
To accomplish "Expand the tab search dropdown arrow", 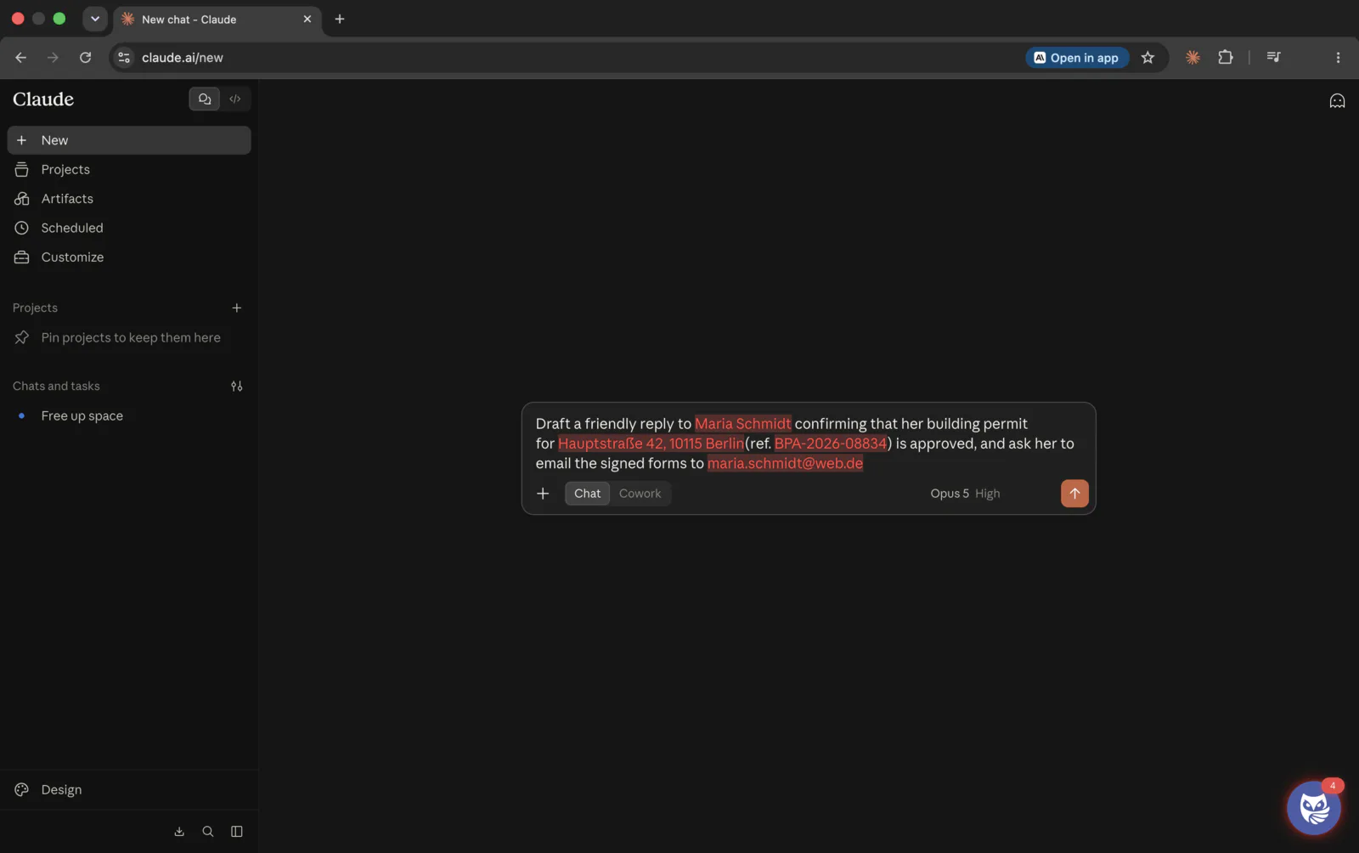I will pyautogui.click(x=95, y=19).
